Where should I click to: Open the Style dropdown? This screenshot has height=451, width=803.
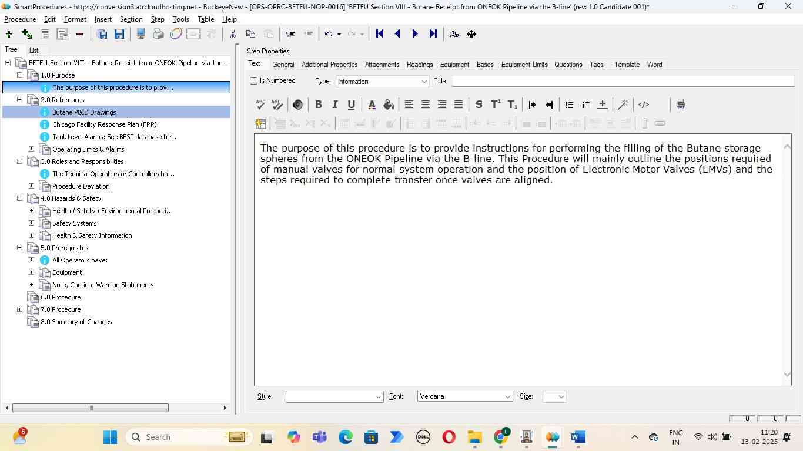[378, 397]
